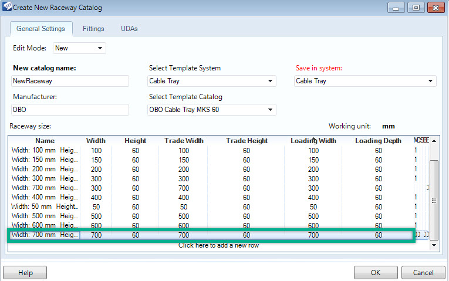Select the 'Width: 400 mm' name cell
This screenshot has width=449, height=281.
click(x=45, y=197)
